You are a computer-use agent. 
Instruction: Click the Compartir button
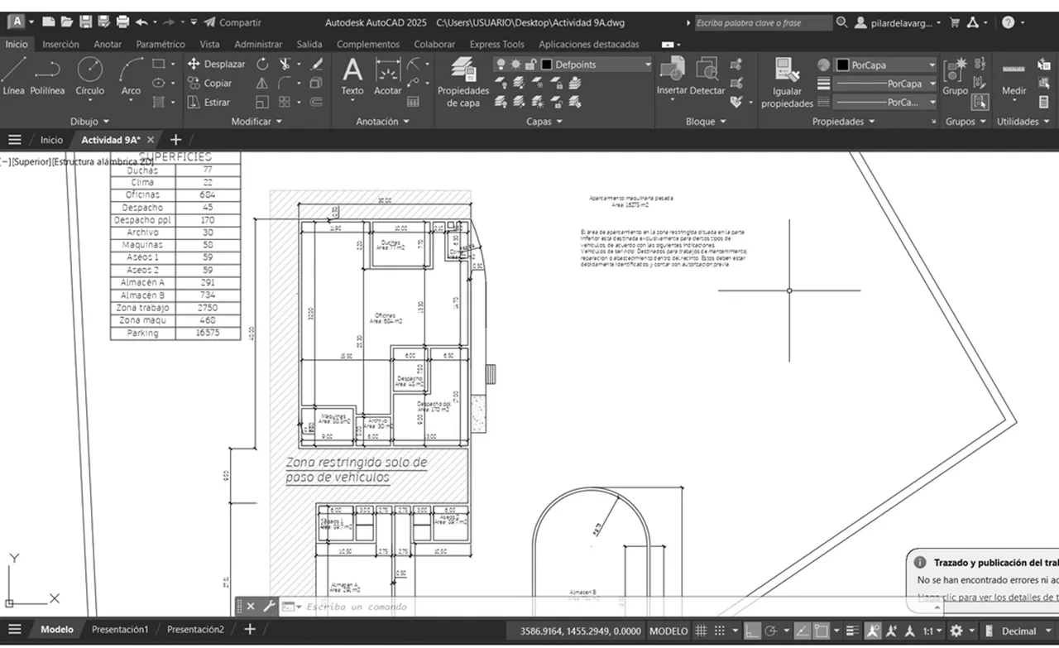click(x=232, y=22)
